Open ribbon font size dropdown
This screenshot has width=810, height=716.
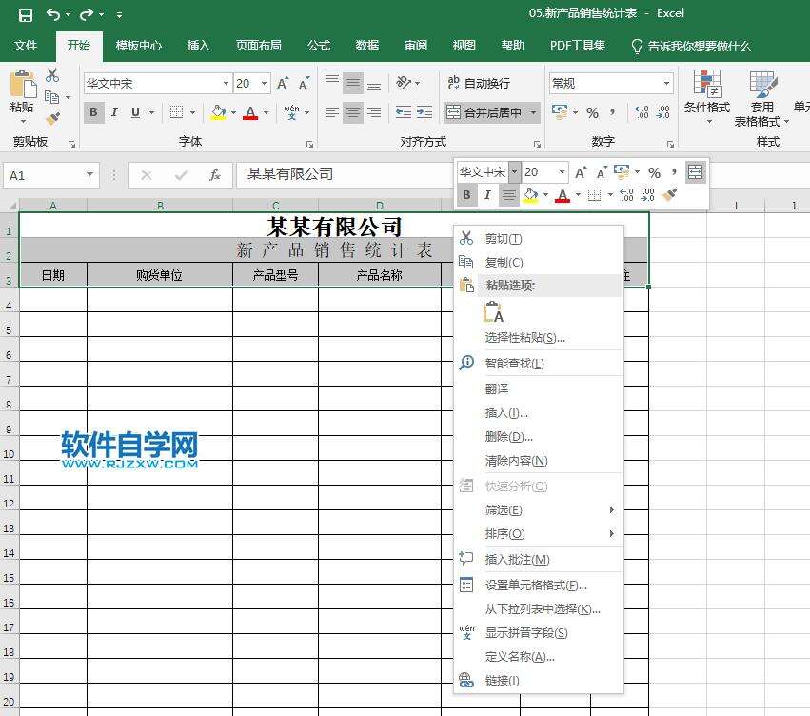click(265, 83)
